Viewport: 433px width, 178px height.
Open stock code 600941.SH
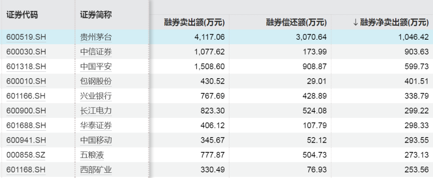pos(26,140)
